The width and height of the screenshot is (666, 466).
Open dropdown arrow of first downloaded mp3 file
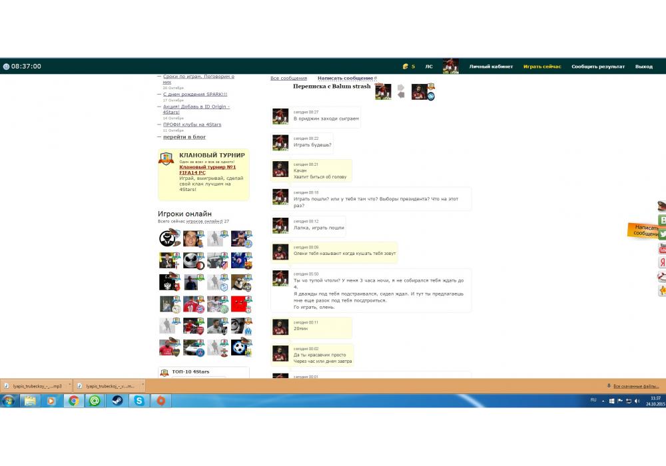pyautogui.click(x=69, y=386)
